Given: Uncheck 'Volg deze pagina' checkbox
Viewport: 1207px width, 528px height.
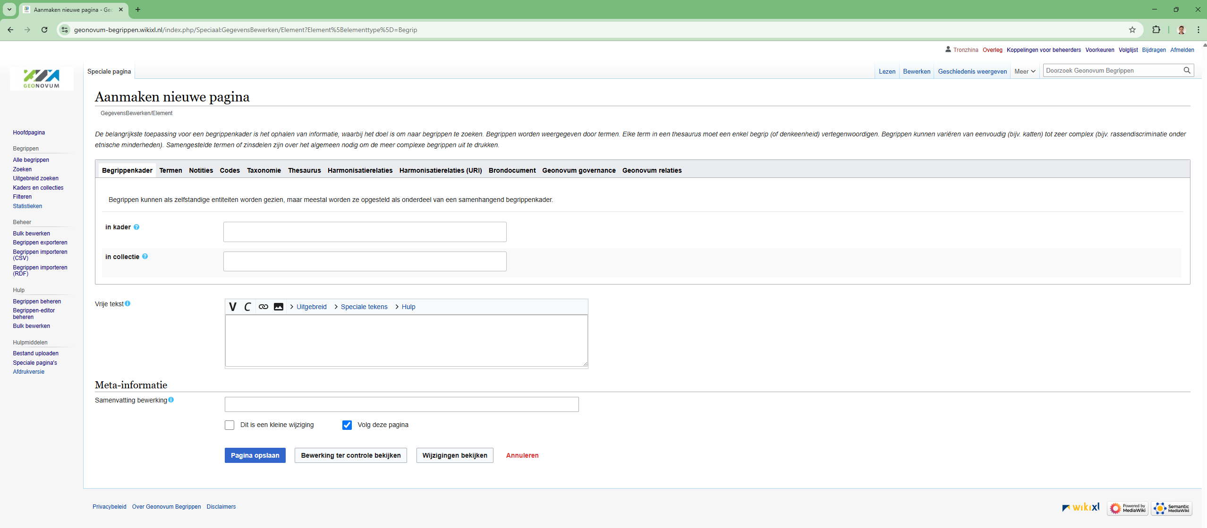Looking at the screenshot, I should (347, 425).
